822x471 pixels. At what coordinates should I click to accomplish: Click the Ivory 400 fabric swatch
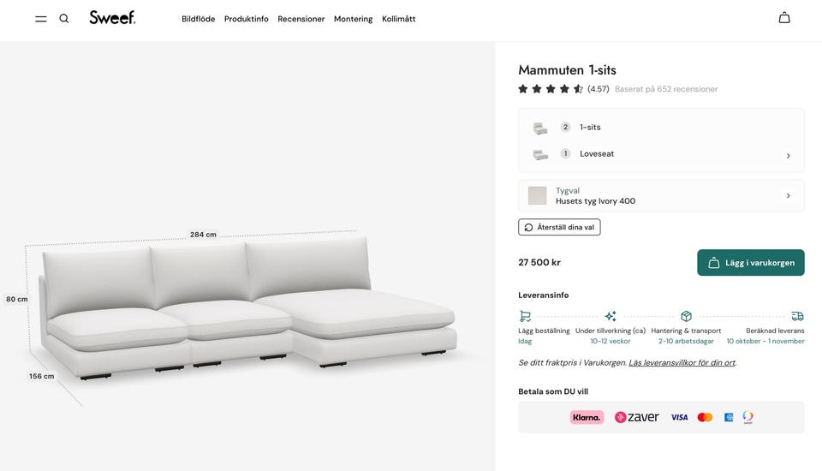coord(537,195)
